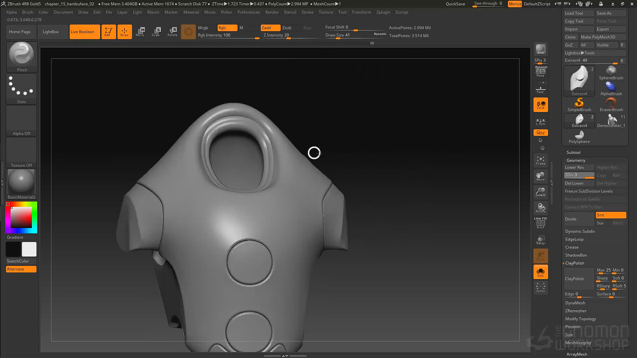Expand the ZRemesher section

coord(576,311)
